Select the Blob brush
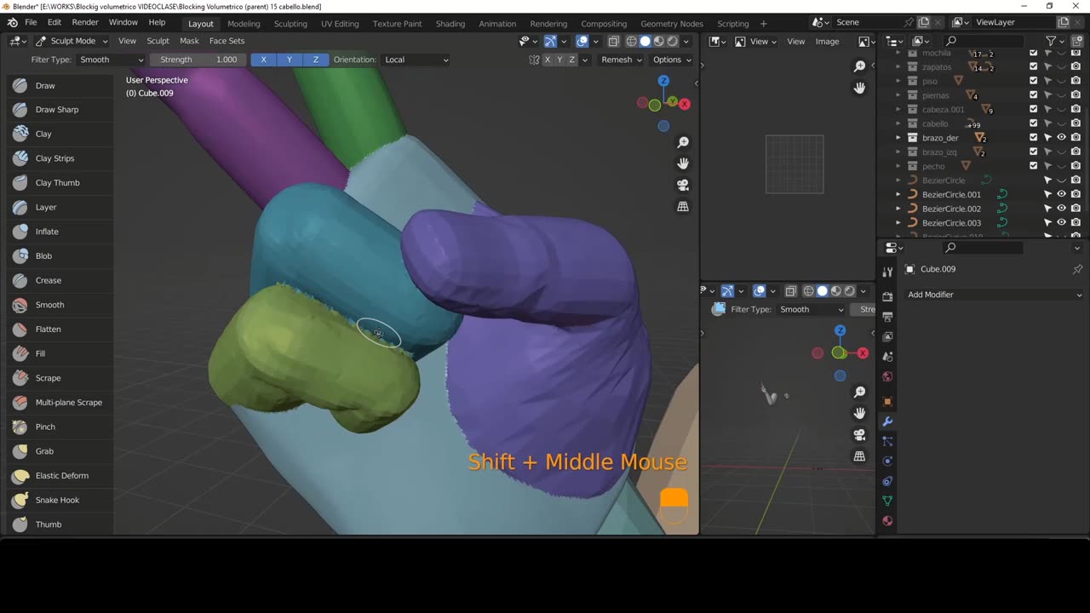This screenshot has width=1090, height=613. (60, 256)
